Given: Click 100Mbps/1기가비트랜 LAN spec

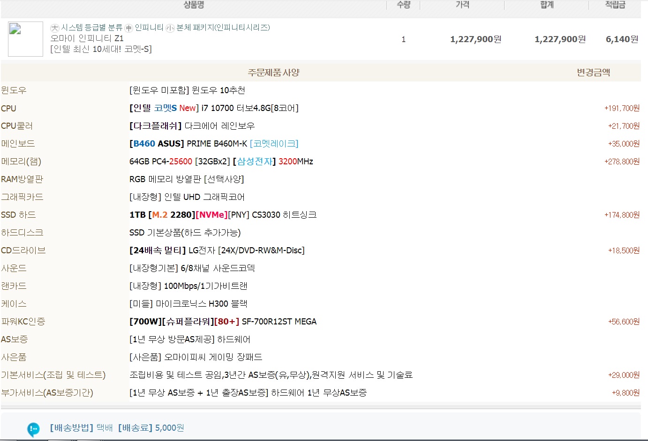Looking at the screenshot, I should click(188, 286).
